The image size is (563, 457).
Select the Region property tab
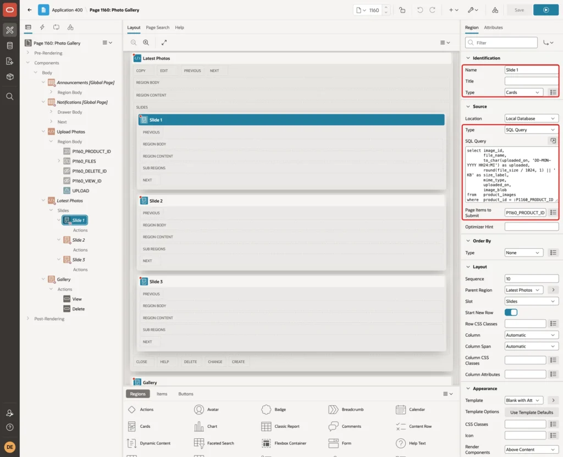(471, 27)
